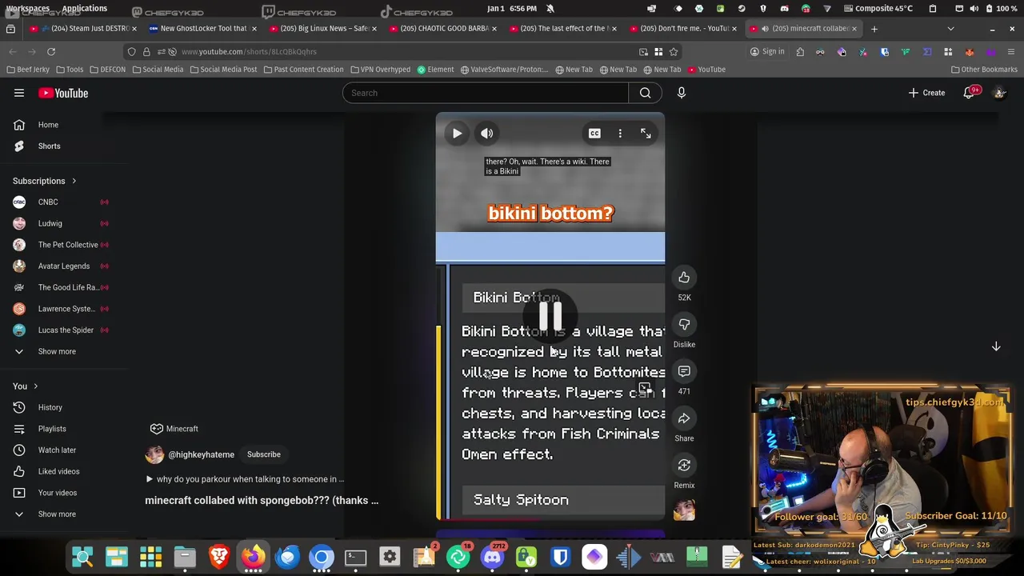Open the DEFCON bookmarks folder

[x=107, y=70]
